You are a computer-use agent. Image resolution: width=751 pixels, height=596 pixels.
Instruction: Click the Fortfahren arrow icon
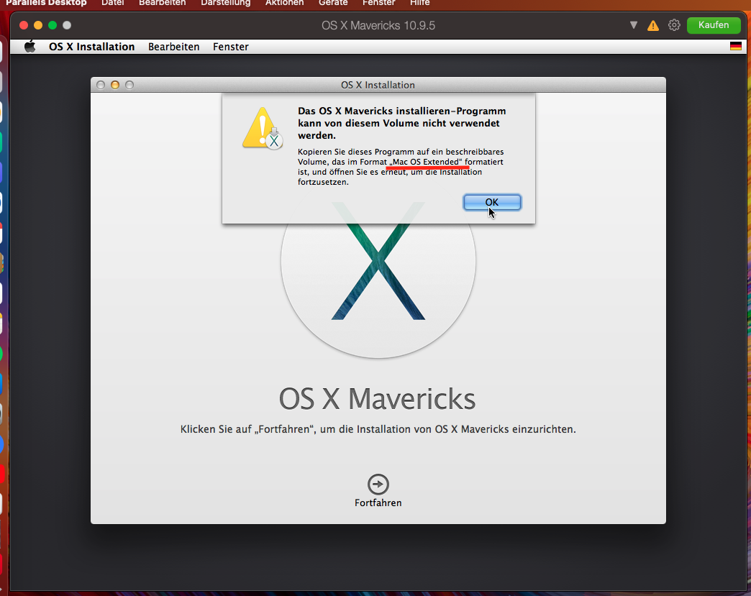tap(378, 484)
